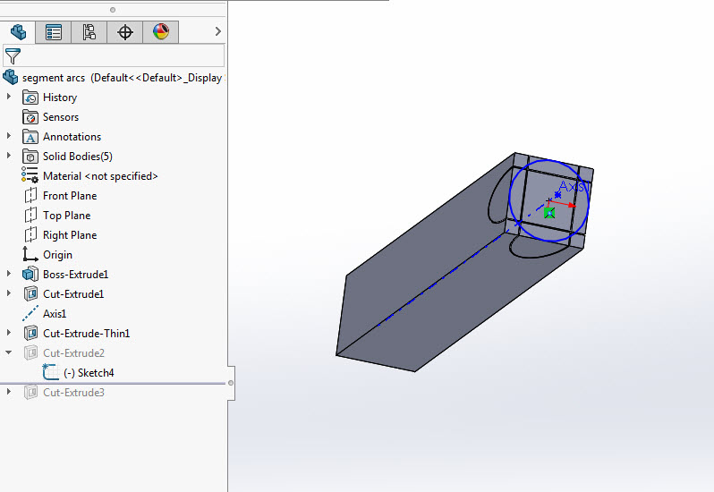This screenshot has width=714, height=492.
Task: Select the Top Plane icon
Action: click(x=30, y=216)
